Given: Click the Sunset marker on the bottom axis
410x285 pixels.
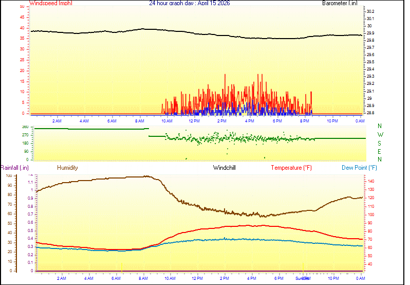Looking at the screenshot, I should [x=303, y=278].
